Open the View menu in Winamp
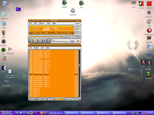 click(x=48, y=23)
